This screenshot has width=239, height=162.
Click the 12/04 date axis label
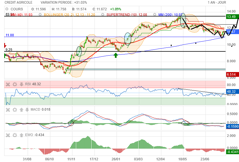pos(160,159)
